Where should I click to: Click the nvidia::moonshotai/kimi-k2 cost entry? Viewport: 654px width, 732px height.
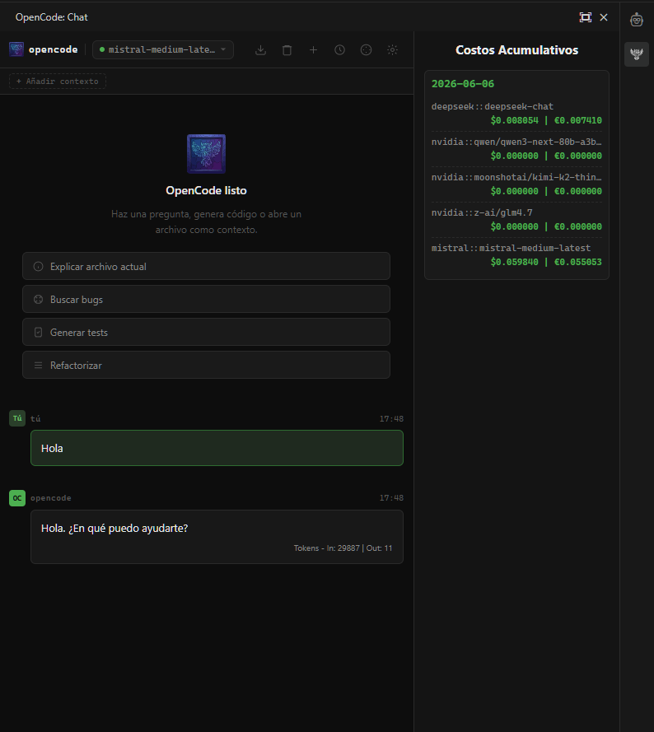click(516, 184)
